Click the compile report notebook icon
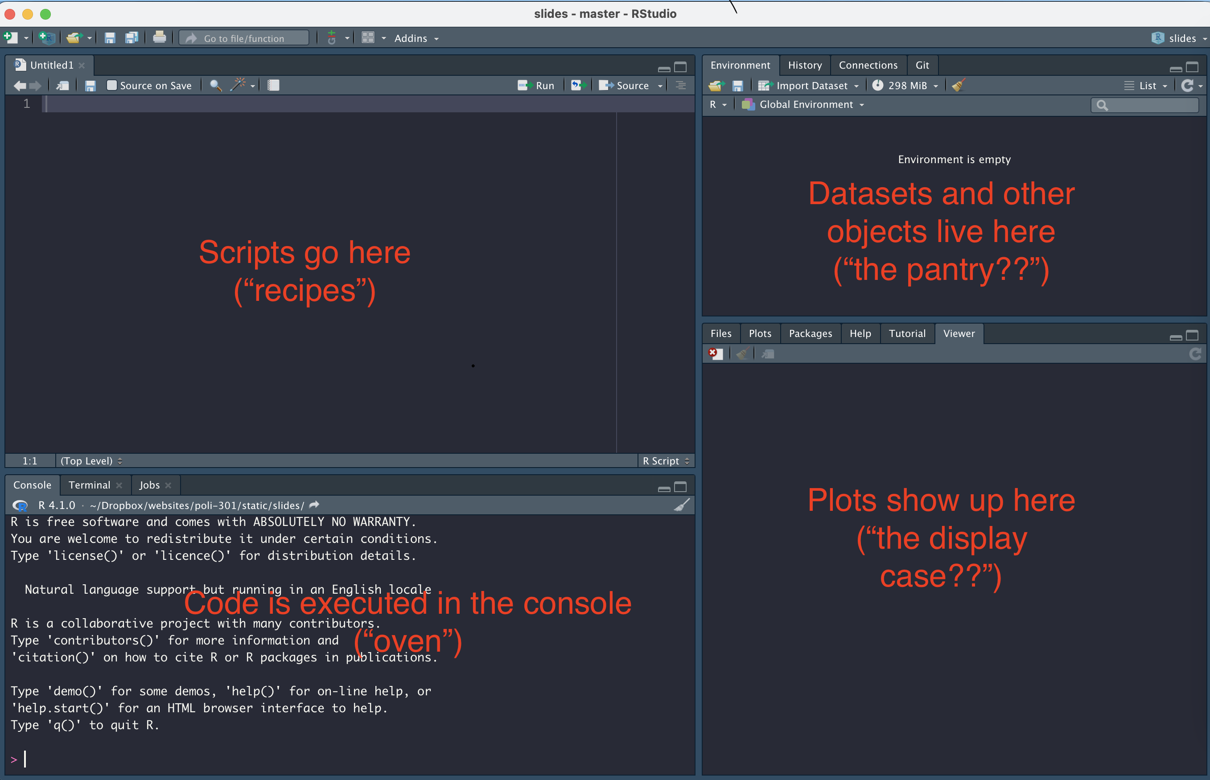The height and width of the screenshot is (780, 1210). click(273, 85)
